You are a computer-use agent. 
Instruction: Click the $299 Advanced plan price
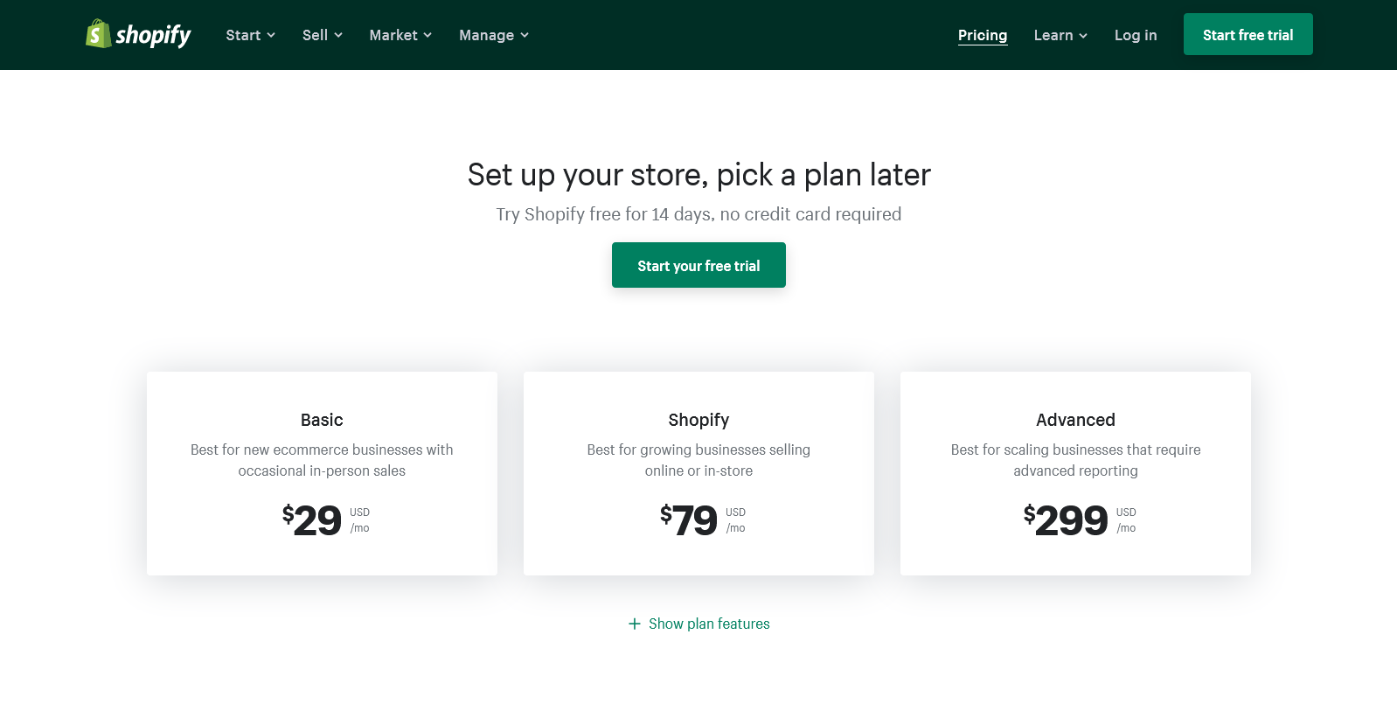pos(1066,520)
